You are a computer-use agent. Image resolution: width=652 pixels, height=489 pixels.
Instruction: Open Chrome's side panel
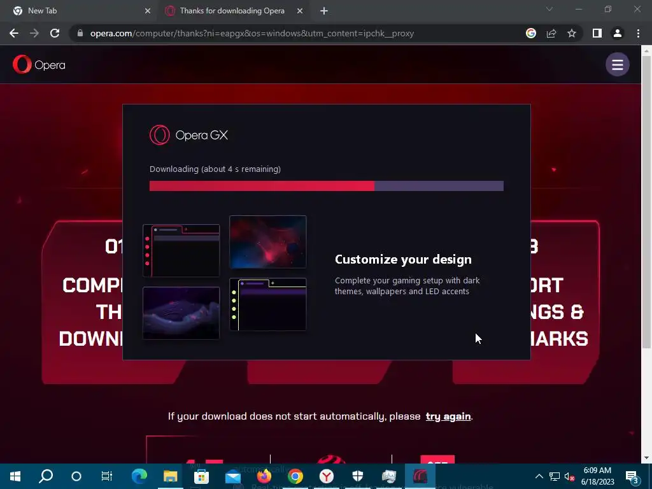click(x=597, y=33)
